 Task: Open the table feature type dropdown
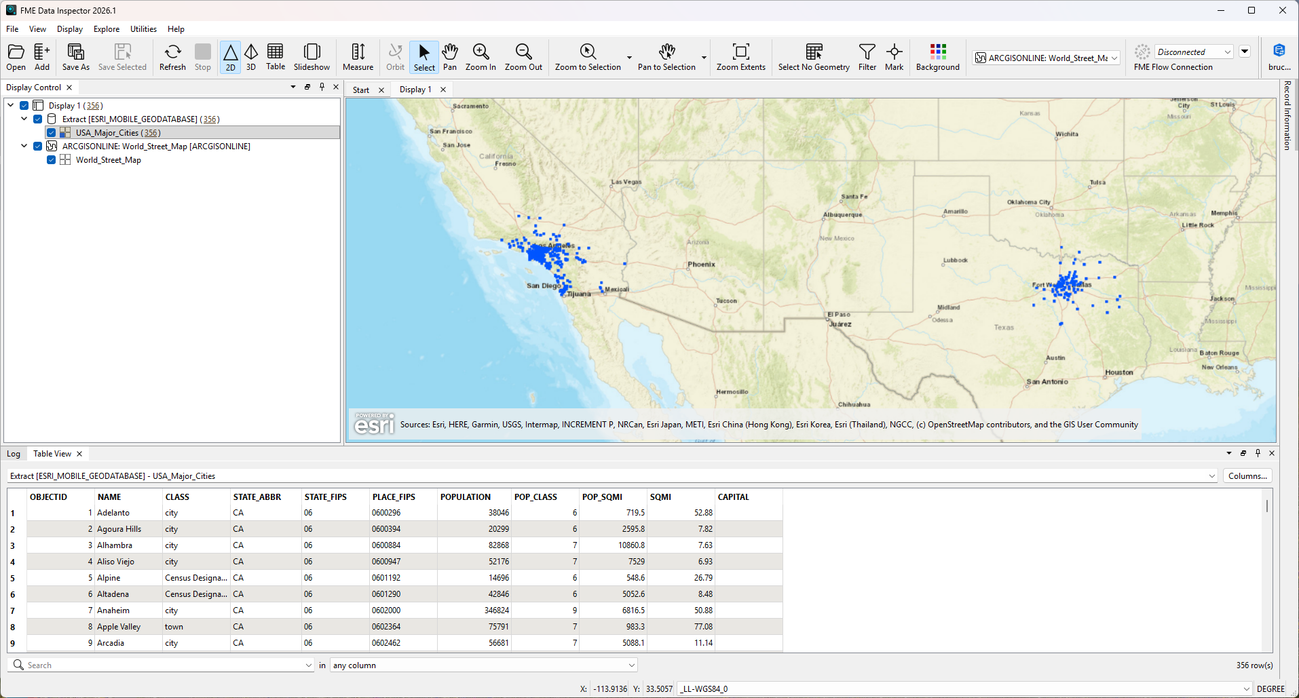pos(1212,476)
